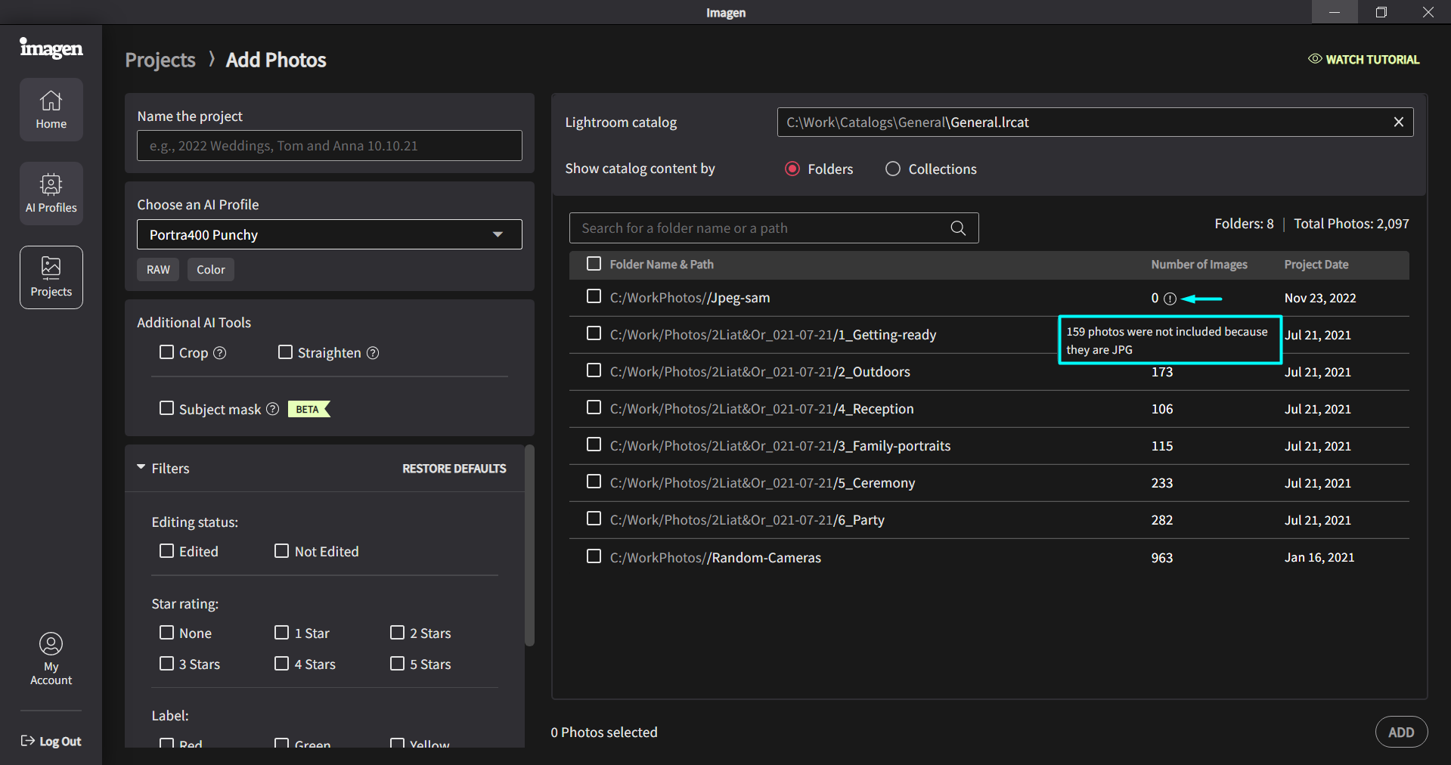
Task: Click the project name input field
Action: coord(329,146)
